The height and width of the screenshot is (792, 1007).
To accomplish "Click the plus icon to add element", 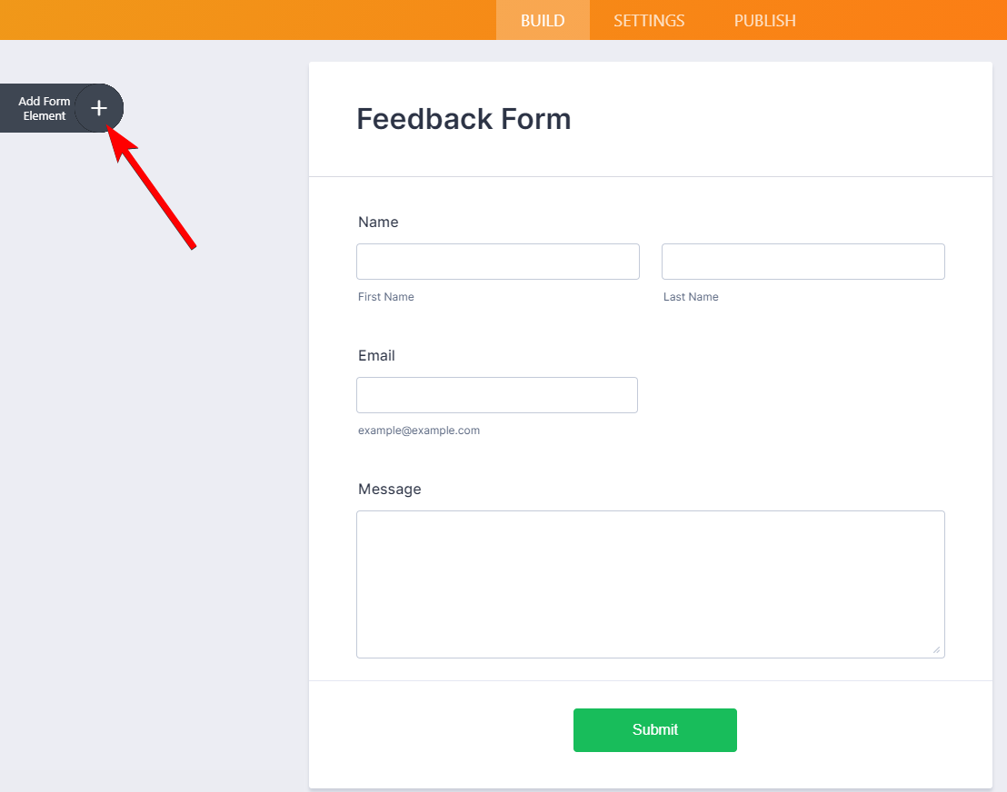I will click(99, 108).
